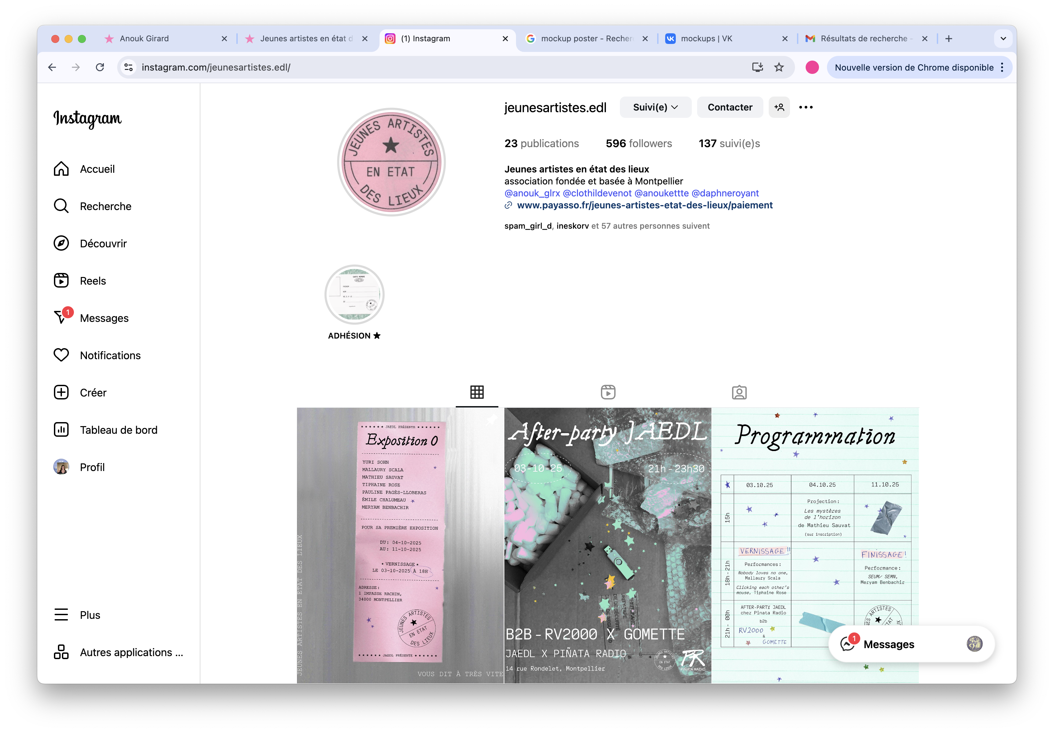Click the Contacter button
This screenshot has height=733, width=1054.
[x=729, y=108]
